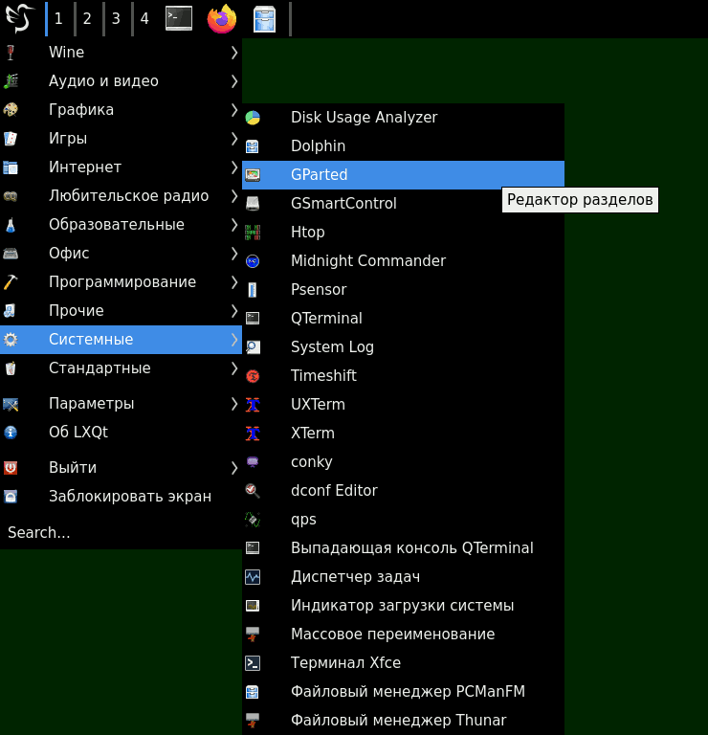This screenshot has width=708, height=735.
Task: Open Файловый менеджер Thunar entry
Action: (403, 721)
